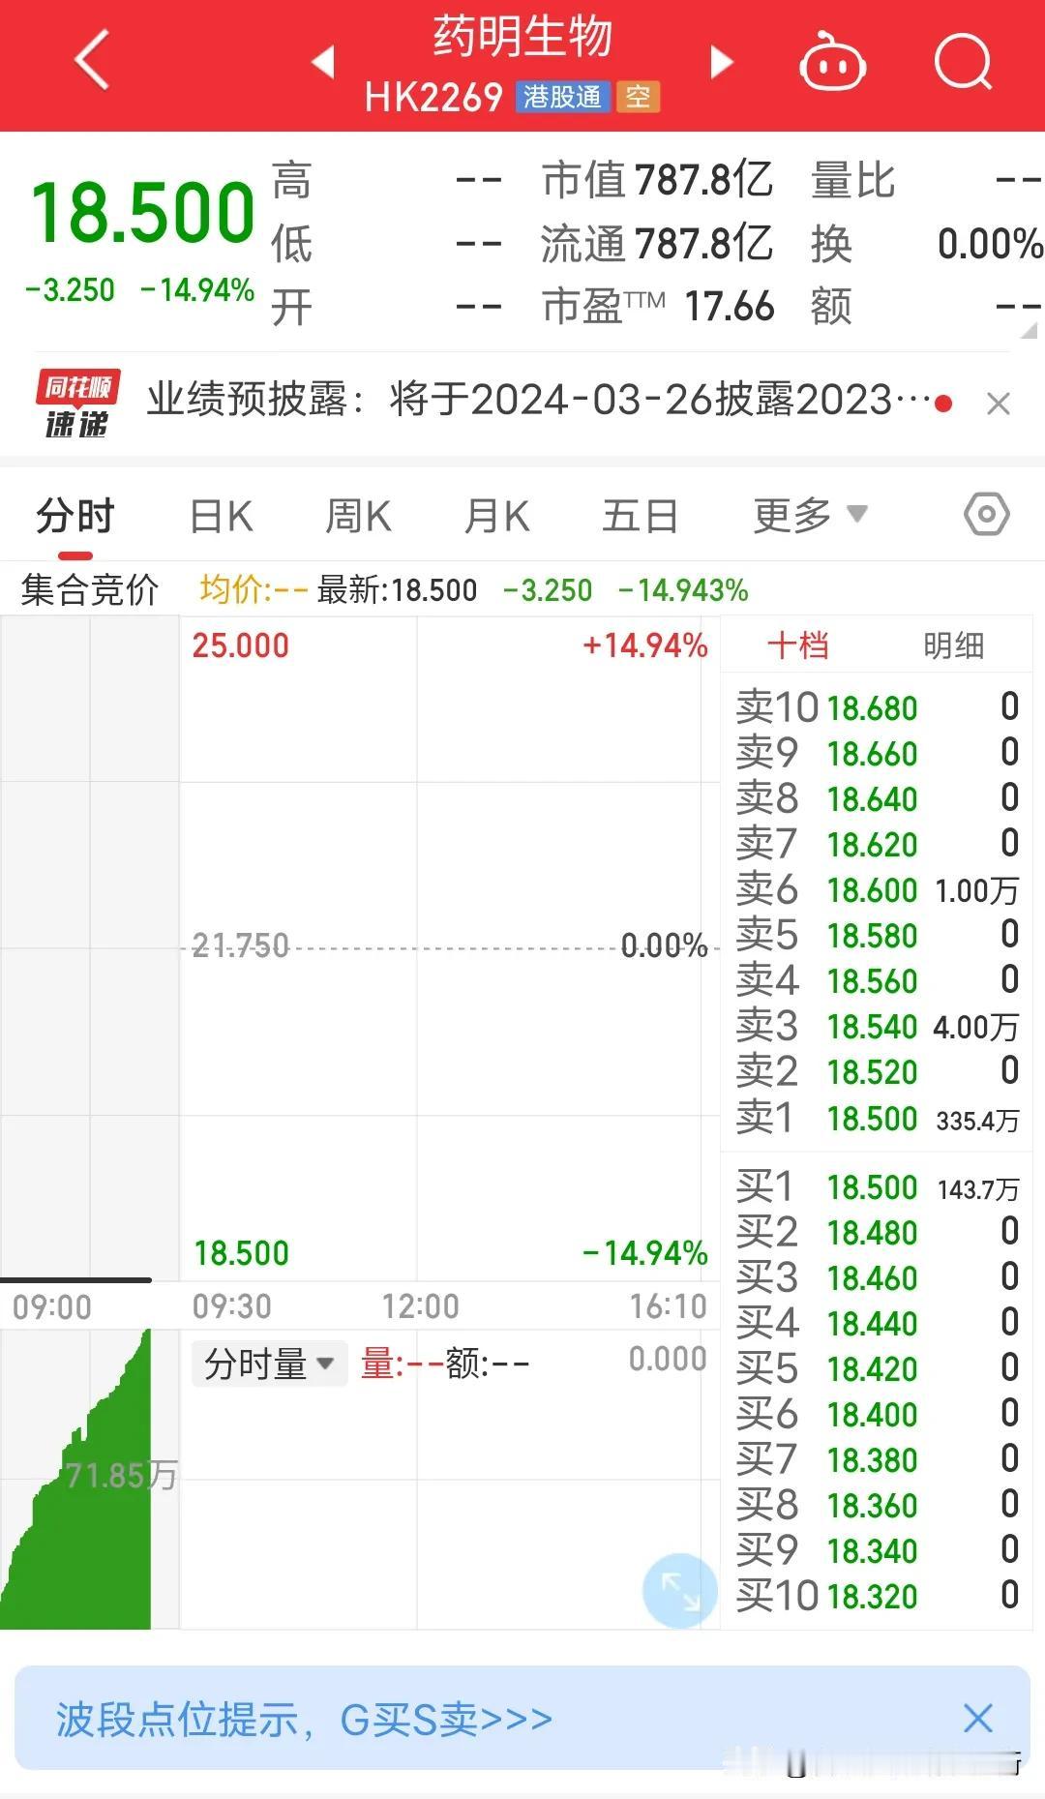Image resolution: width=1045 pixels, height=1799 pixels.
Task: Tap the 港股通 badge
Action: [562, 97]
